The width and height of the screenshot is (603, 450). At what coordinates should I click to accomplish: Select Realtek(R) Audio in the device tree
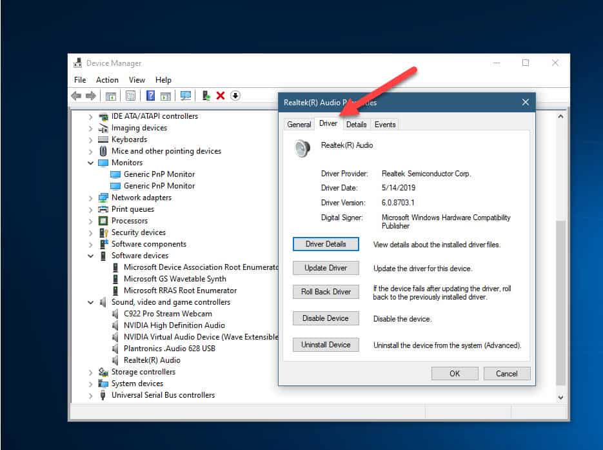click(x=152, y=360)
